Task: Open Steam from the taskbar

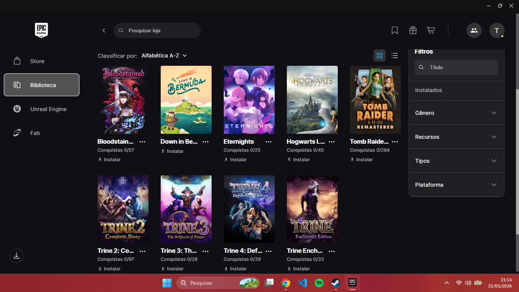Action: point(336,283)
